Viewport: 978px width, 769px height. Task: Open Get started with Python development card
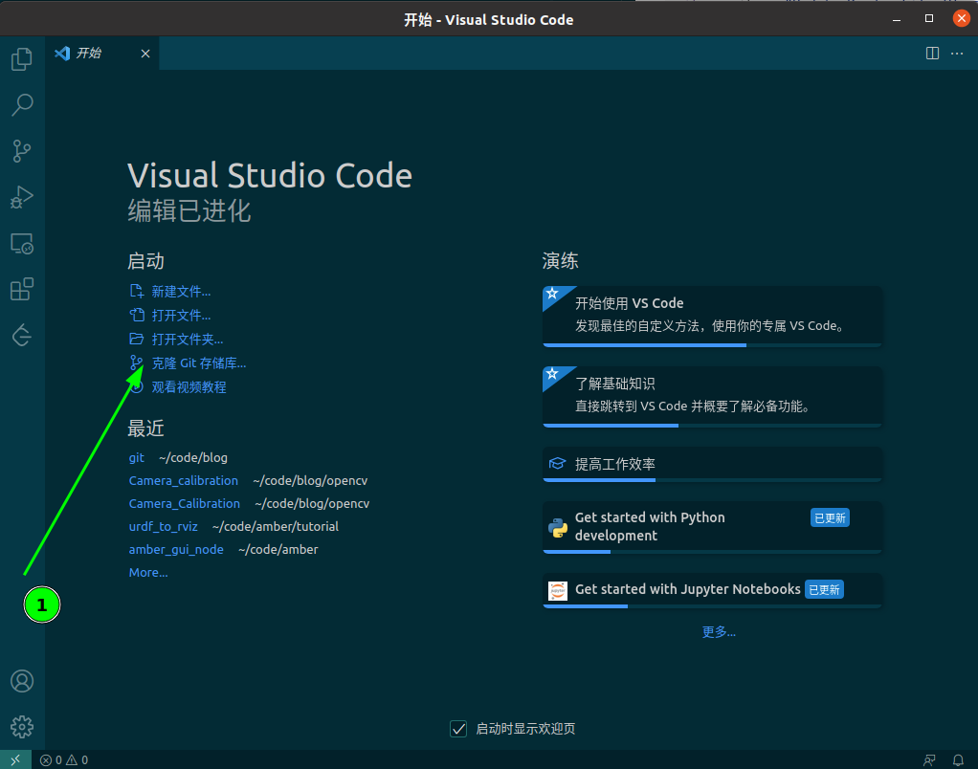712,527
